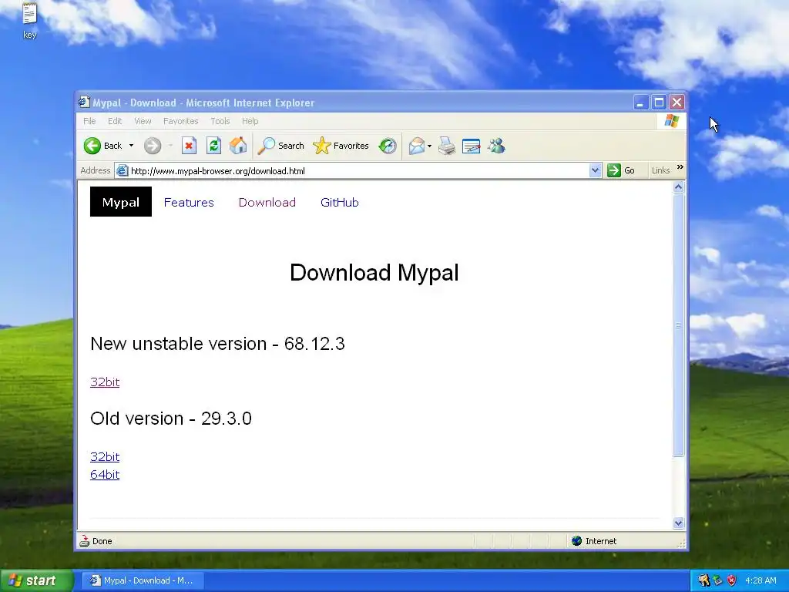The image size is (789, 592).
Task: Click the 4:28 AM clock
Action: click(760, 580)
